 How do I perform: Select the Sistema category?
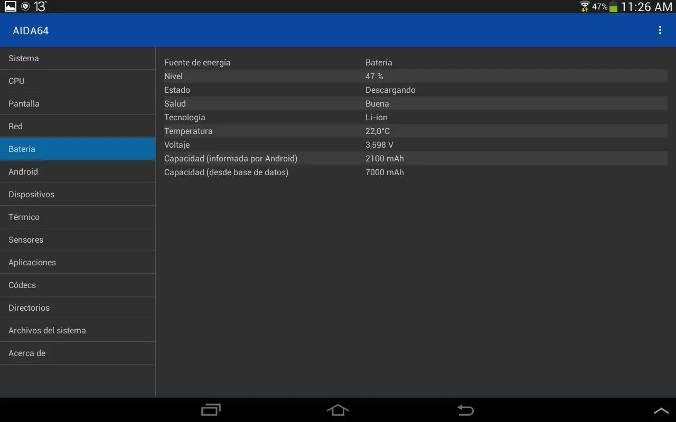pyautogui.click(x=78, y=59)
